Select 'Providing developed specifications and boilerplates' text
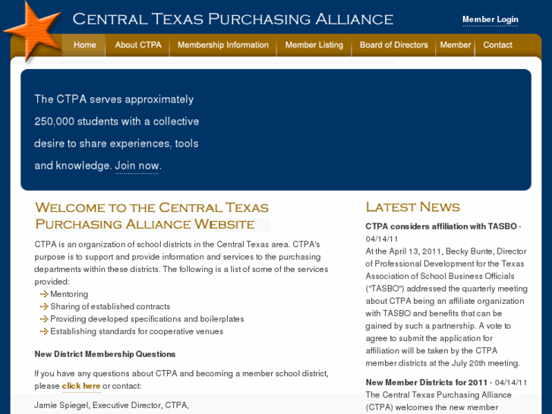Screen dimensions: 552x414 click(147, 319)
